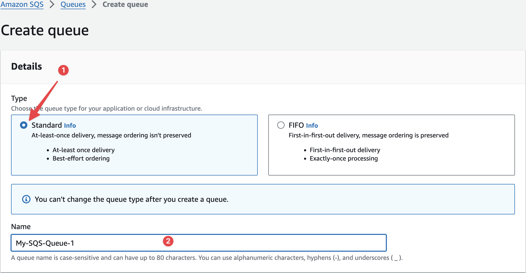Click the FIFO description about ordering preserved
This screenshot has height=273, width=526.
pos(369,135)
